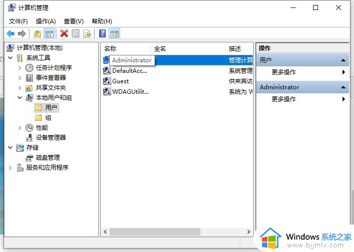Open Properties toolbar icon
354x252 pixels.
pos(76,33)
